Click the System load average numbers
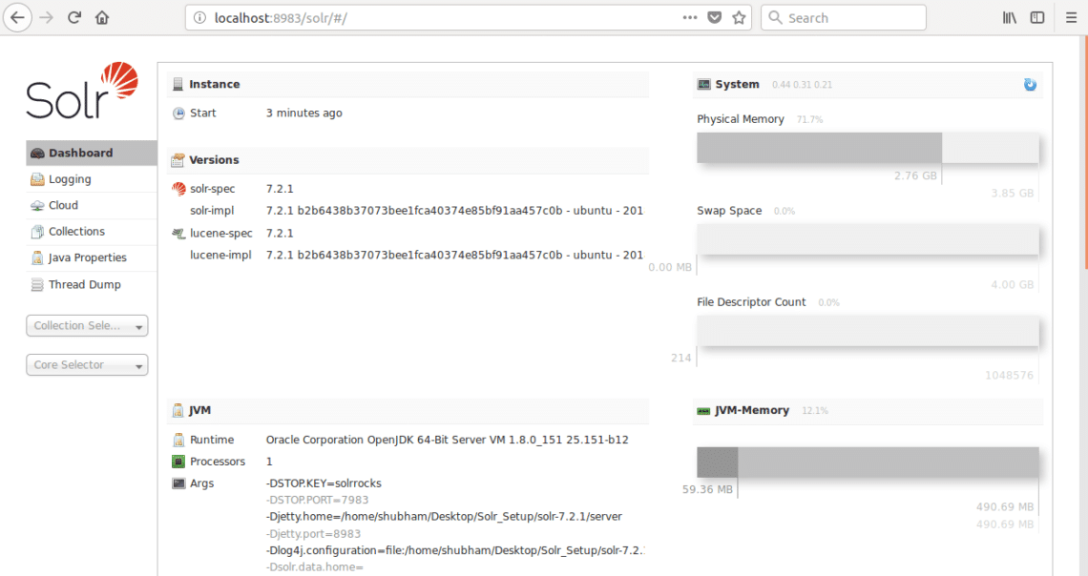Image resolution: width=1088 pixels, height=576 pixels. [x=802, y=85]
